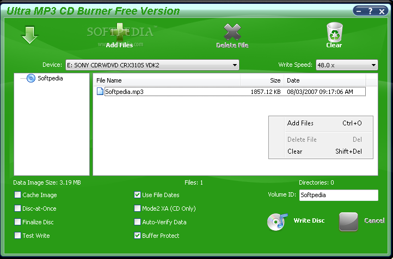The height and width of the screenshot is (259, 393).
Task: Click into the Volume ID field
Action: (339, 195)
